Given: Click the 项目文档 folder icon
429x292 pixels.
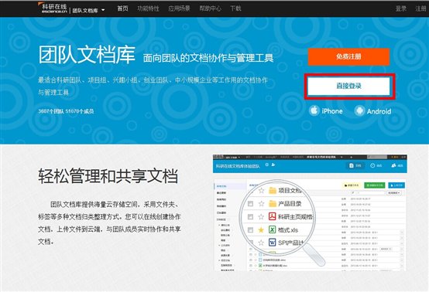Looking at the screenshot, I should 273,191.
